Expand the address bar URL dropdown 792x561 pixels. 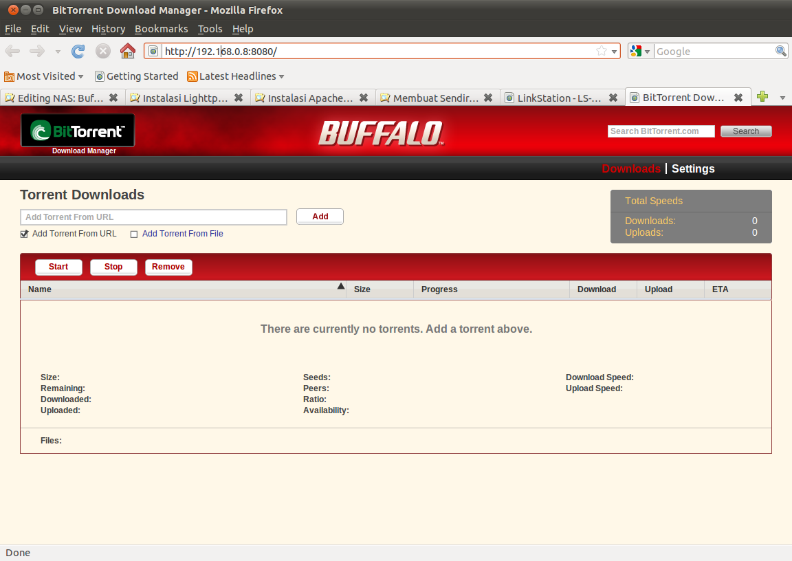click(x=614, y=52)
